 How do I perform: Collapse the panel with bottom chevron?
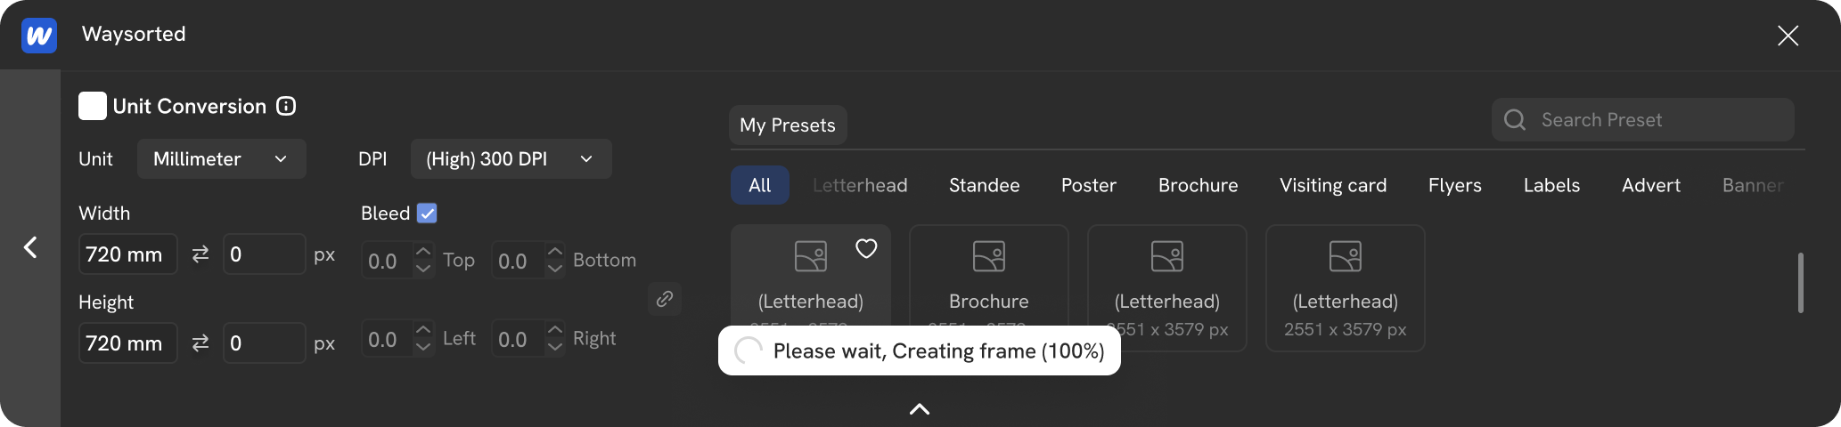[920, 409]
